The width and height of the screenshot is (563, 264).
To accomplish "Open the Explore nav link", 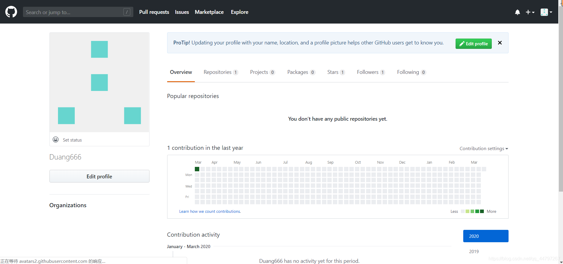I will point(240,12).
